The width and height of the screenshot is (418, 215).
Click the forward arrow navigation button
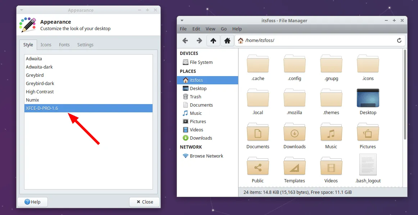click(x=199, y=41)
